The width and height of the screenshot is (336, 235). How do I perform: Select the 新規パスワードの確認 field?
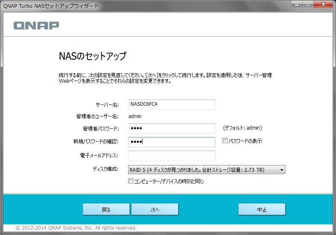point(172,142)
